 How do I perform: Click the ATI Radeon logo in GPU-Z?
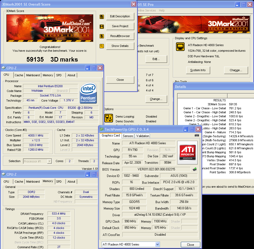point(187,153)
